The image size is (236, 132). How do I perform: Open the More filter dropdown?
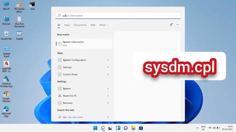104,25
